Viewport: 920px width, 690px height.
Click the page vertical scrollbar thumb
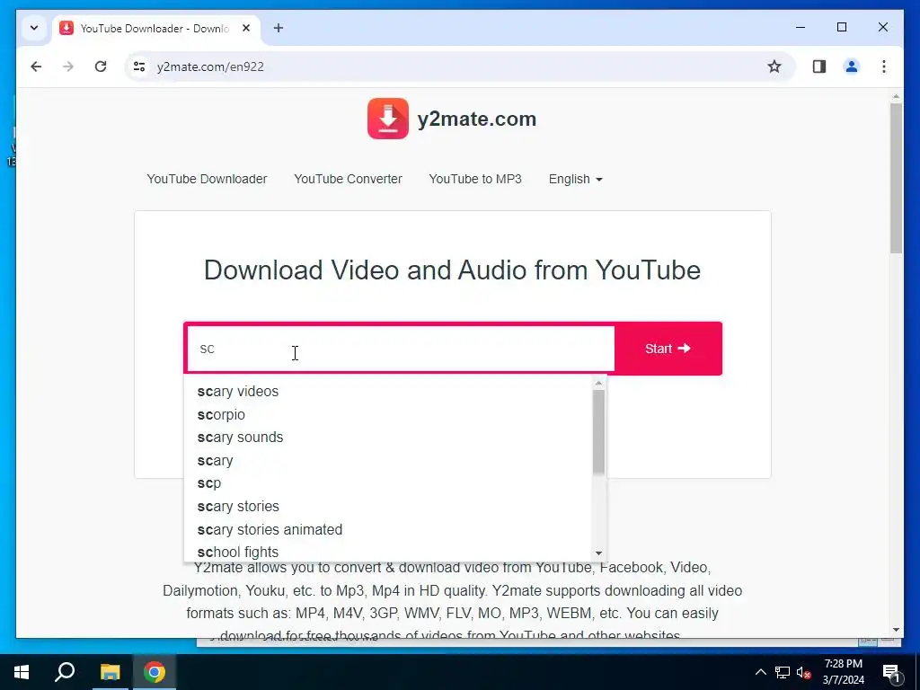[x=896, y=179]
